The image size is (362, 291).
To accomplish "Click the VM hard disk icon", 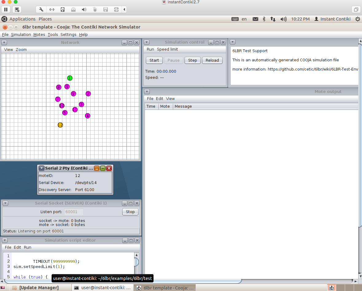I will 63,10.
